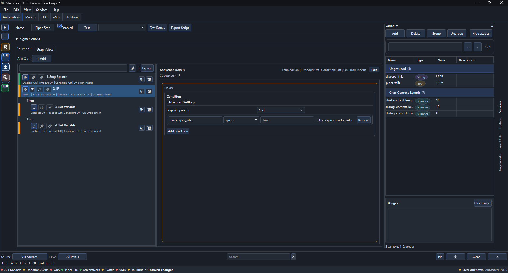Open the Runtime side tab

pyautogui.click(x=500, y=124)
